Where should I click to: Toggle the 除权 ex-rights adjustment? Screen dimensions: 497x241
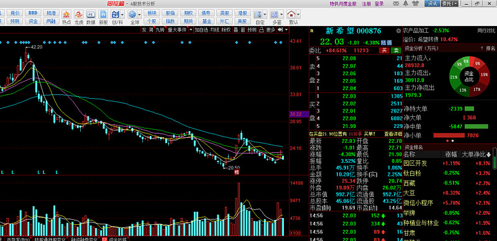(x=226, y=30)
